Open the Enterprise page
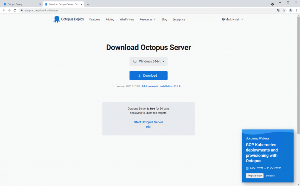This screenshot has height=186, width=300. click(179, 19)
